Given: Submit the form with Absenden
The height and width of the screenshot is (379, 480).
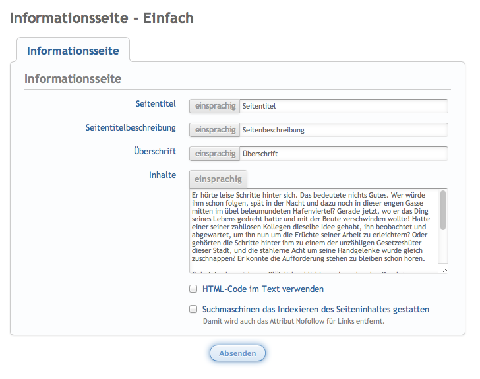Looking at the screenshot, I should point(237,353).
